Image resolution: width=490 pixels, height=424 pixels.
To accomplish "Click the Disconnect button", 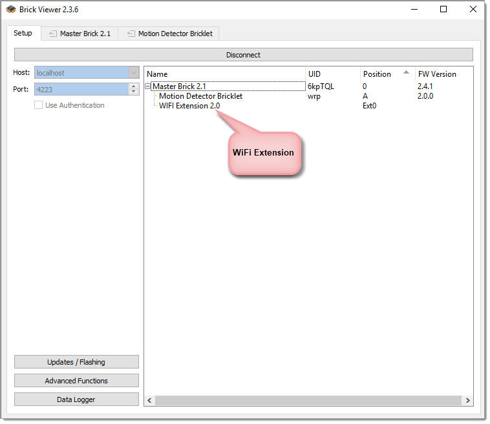I will (244, 55).
